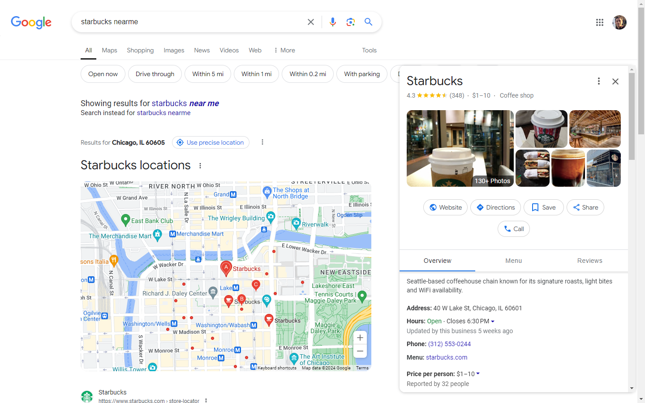Screen dimensions: 645x403
Task: Click the phone number (312) 553-0244
Action: click(449, 344)
